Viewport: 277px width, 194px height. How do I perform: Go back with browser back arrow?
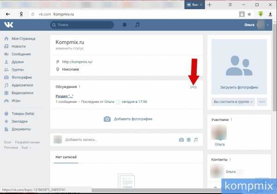[x=8, y=14]
